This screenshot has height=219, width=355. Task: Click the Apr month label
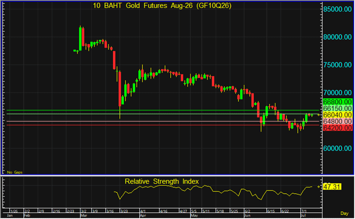click(x=143, y=215)
